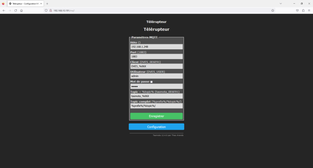The image size is (313, 168).
Task: Open the tracking protection shield icon
Action: point(46,11)
